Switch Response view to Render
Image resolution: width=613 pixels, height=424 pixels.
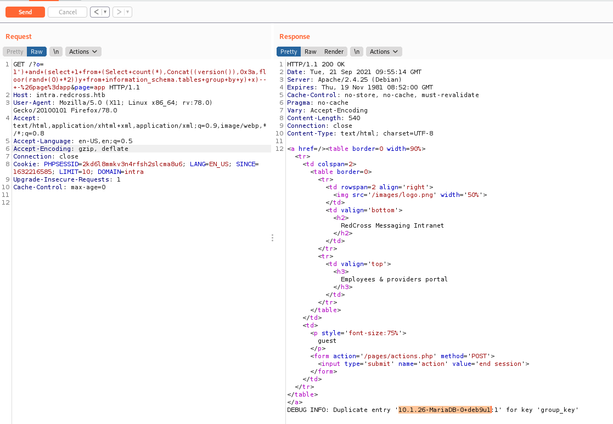coord(334,52)
